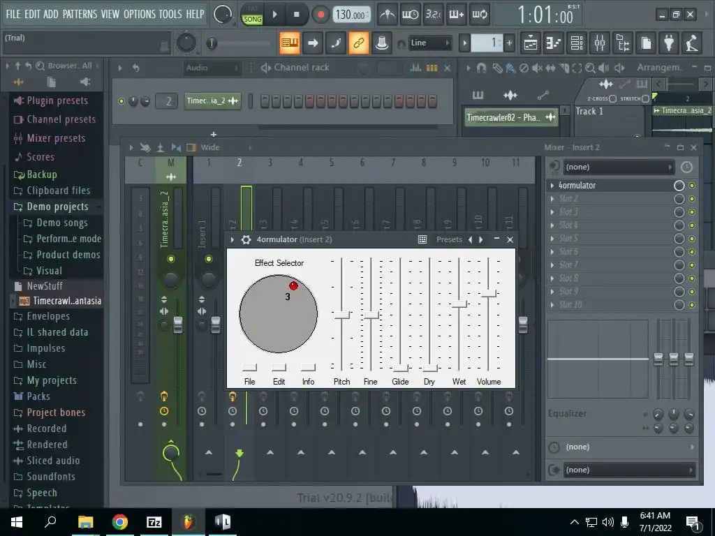Open the plugin picker plug icon
Screen dimensions: 715x536
(668, 43)
